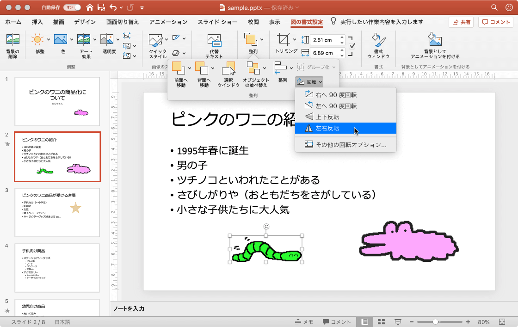Toggle the メモ (Notes) pane button
This screenshot has width=518, height=327.
(304, 322)
